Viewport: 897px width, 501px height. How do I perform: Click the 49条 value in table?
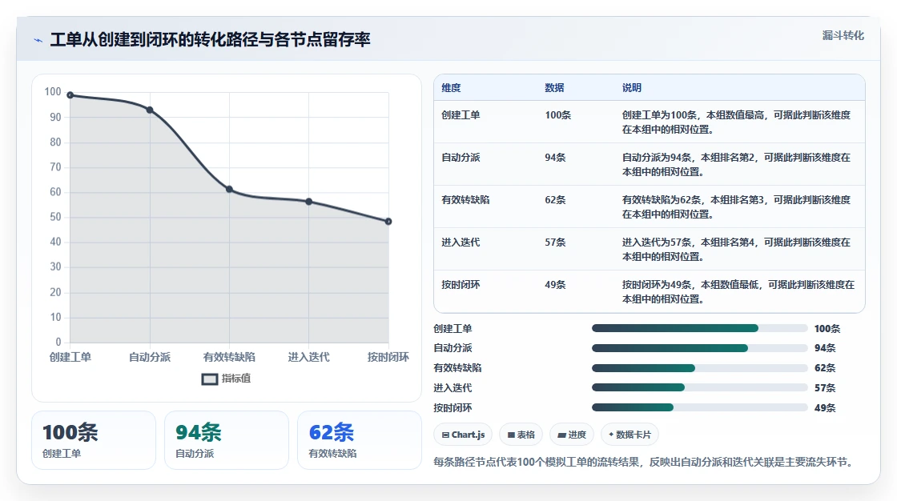[555, 284]
